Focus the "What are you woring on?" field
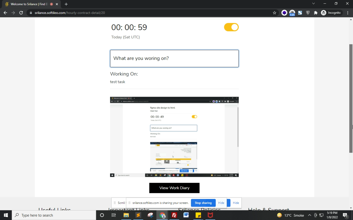 coord(174,58)
